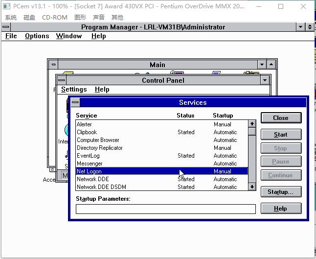Select the Messenger service

point(162,164)
